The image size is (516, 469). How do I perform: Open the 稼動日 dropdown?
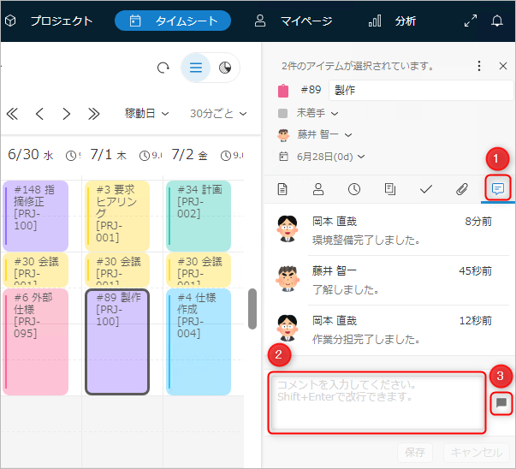point(146,113)
